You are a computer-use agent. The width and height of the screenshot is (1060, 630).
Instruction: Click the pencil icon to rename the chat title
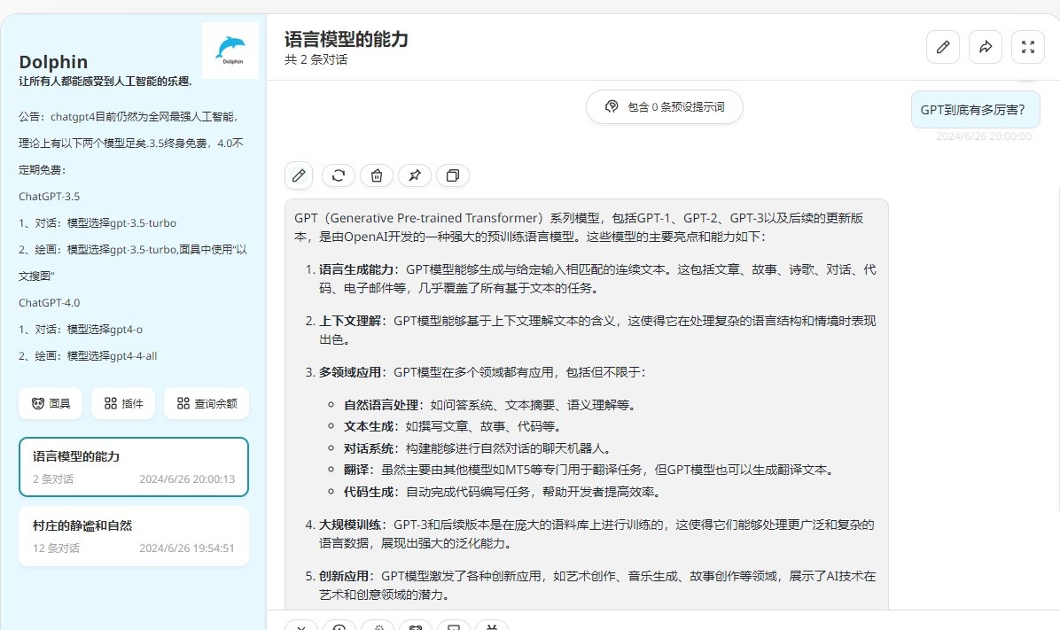(943, 47)
